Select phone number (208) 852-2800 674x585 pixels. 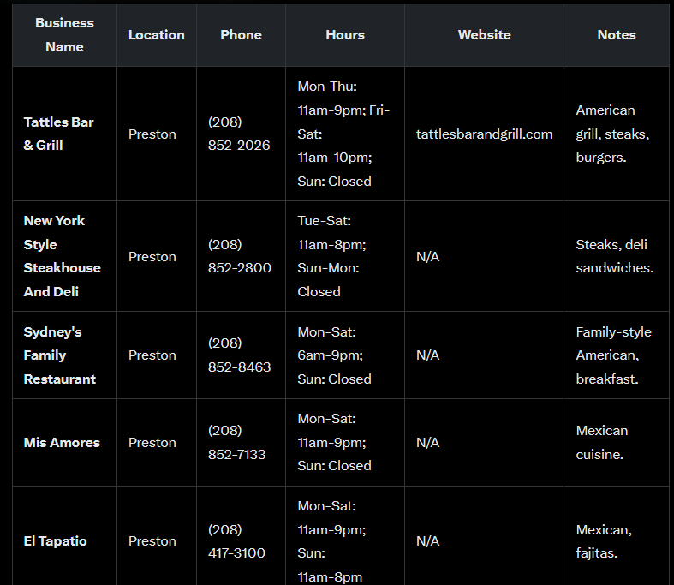click(x=240, y=256)
